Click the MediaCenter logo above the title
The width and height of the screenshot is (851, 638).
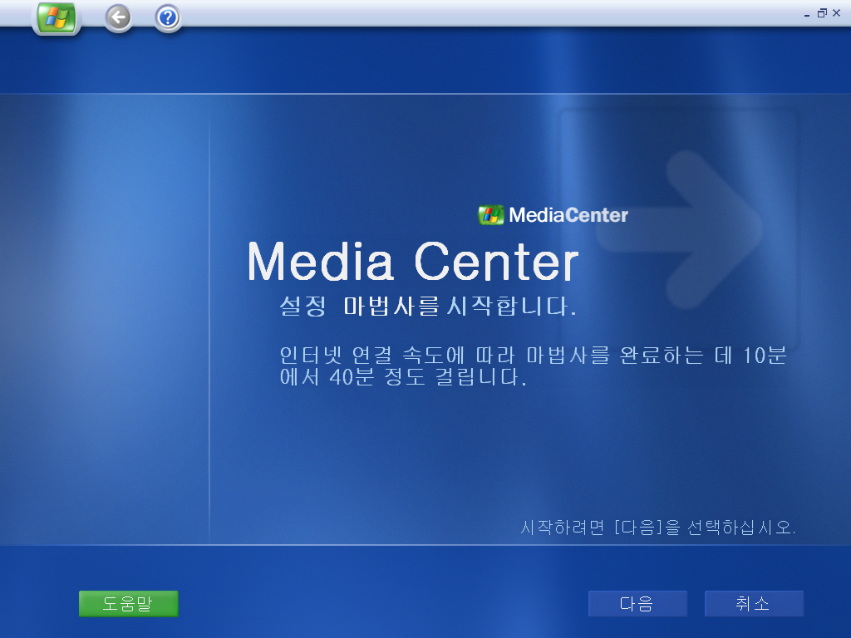[553, 215]
